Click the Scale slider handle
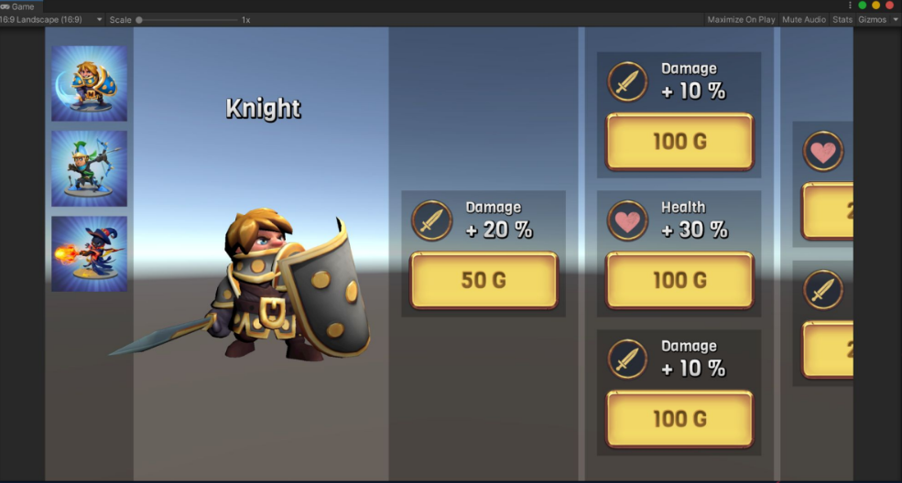Viewport: 902px width, 483px height. click(x=138, y=19)
